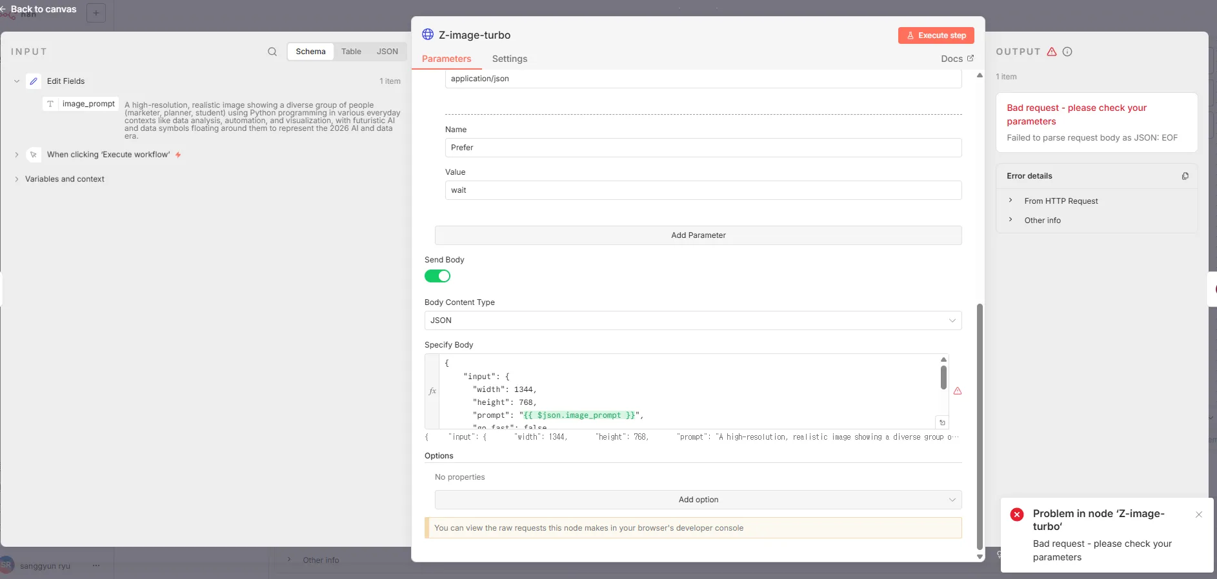Click Back to canvas
The height and width of the screenshot is (579, 1217).
(x=39, y=9)
